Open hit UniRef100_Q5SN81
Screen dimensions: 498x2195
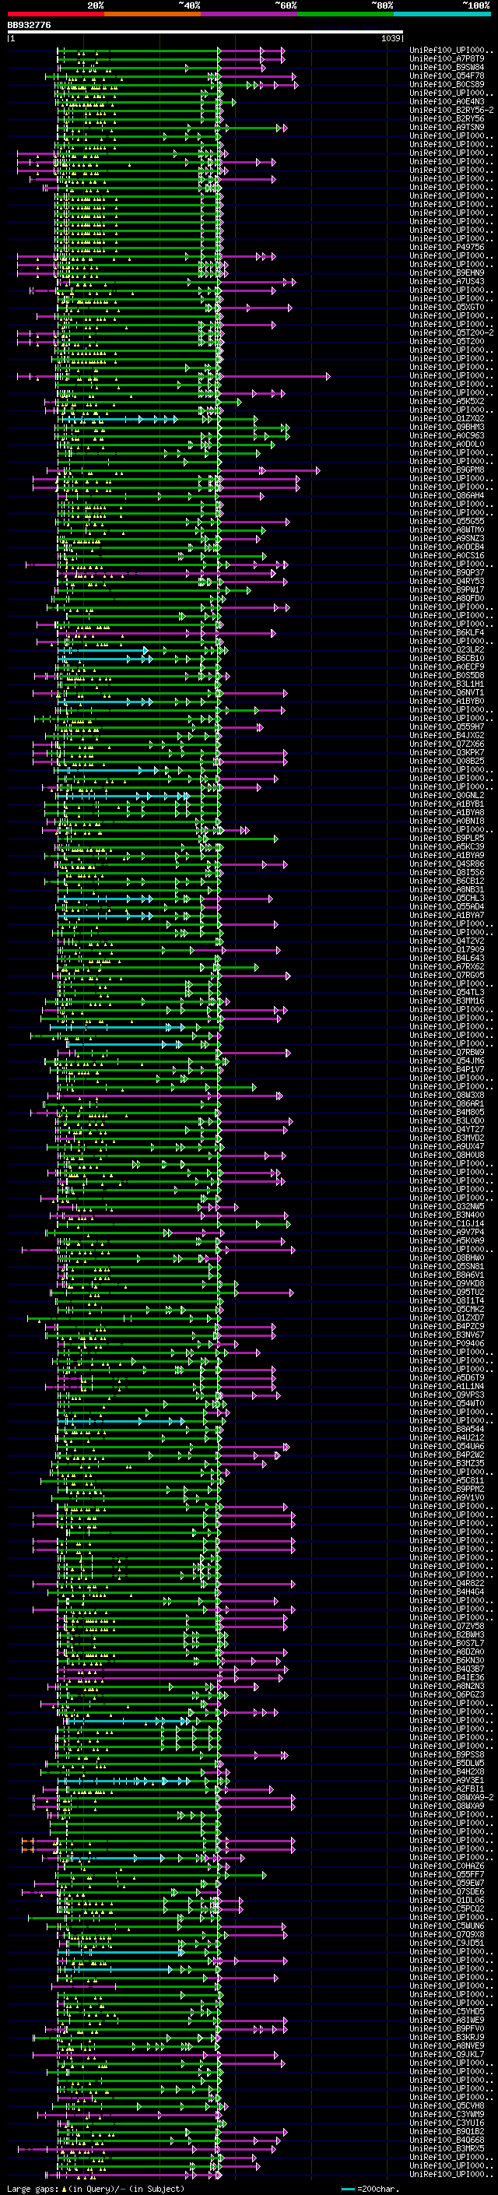pos(447,1266)
